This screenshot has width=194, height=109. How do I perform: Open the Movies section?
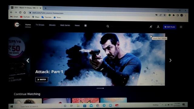pyautogui.click(x=52, y=25)
